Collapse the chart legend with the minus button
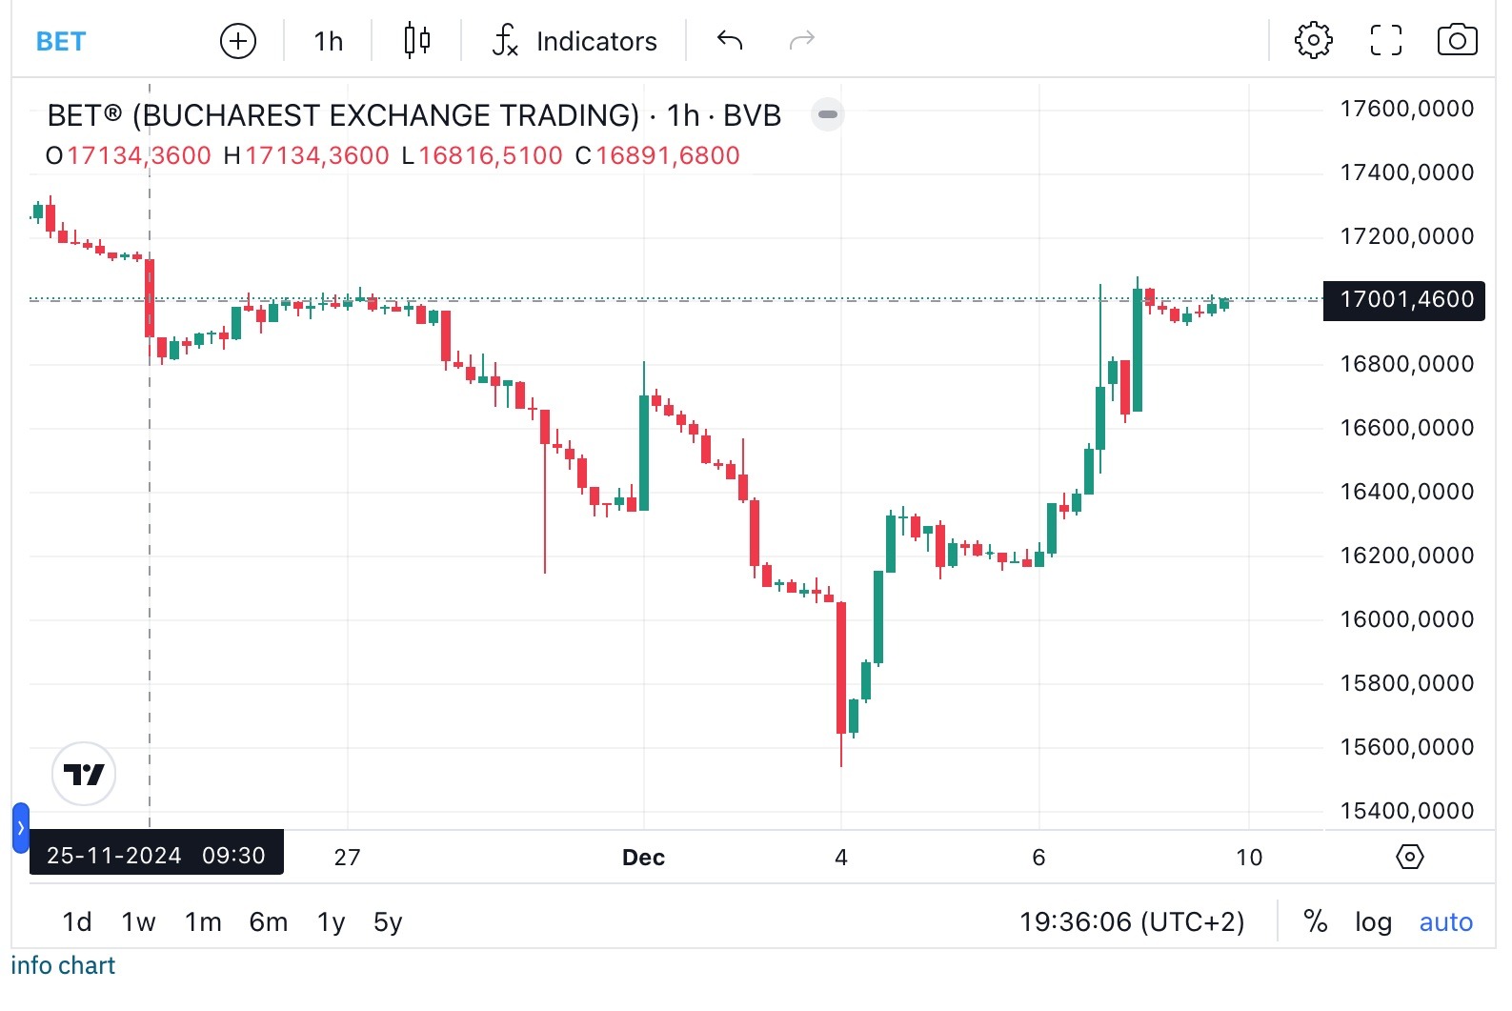This screenshot has width=1512, height=1011. [827, 114]
